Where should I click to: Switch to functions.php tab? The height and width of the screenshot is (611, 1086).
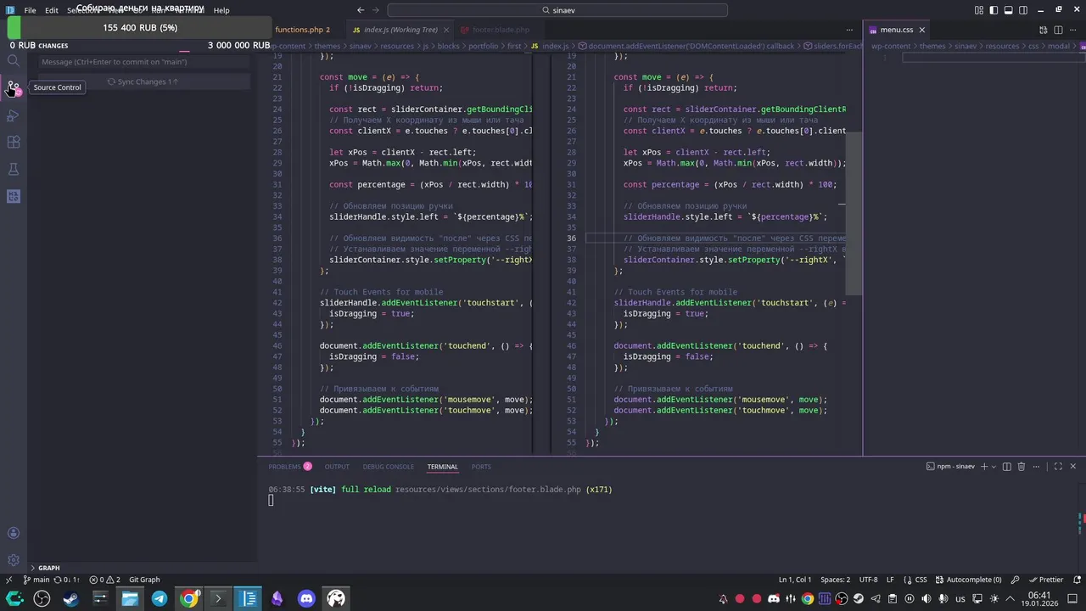click(302, 30)
